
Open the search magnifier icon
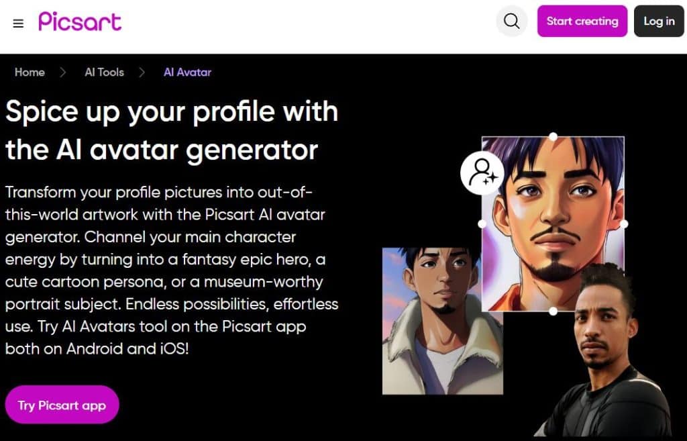coord(511,21)
